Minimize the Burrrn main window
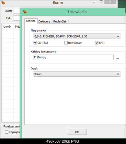 point(94,2)
